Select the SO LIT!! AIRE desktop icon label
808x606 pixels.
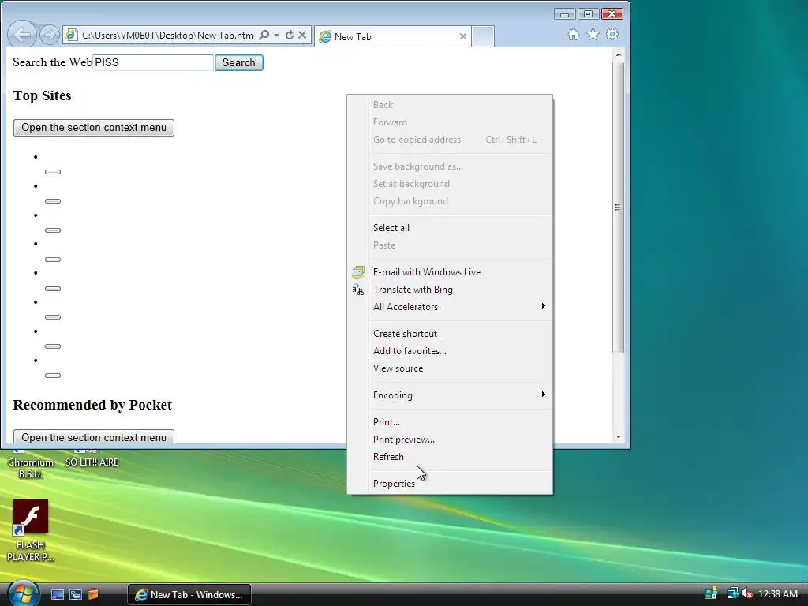click(x=92, y=462)
